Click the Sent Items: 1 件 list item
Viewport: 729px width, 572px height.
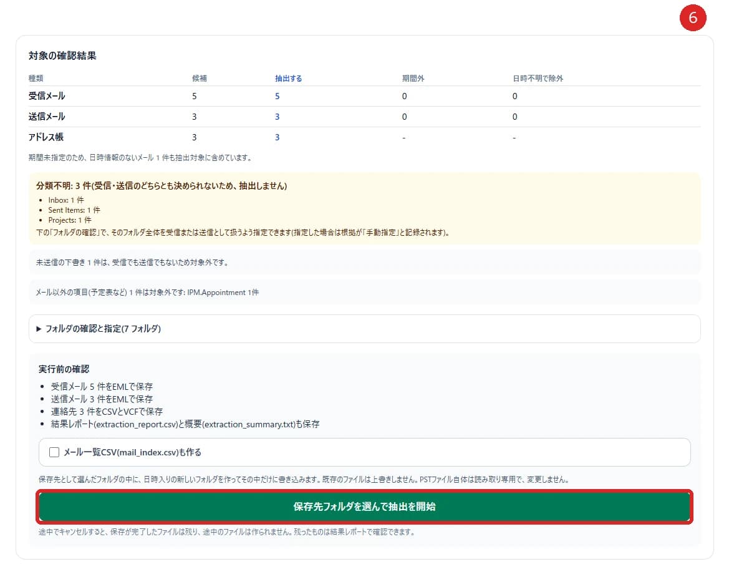74,210
